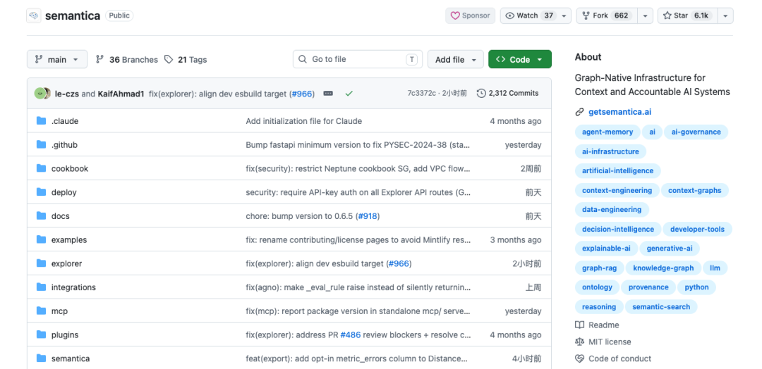Open 'Add initialization file for Claude' commit message
Viewport: 762px width, 369px height.
click(x=303, y=121)
